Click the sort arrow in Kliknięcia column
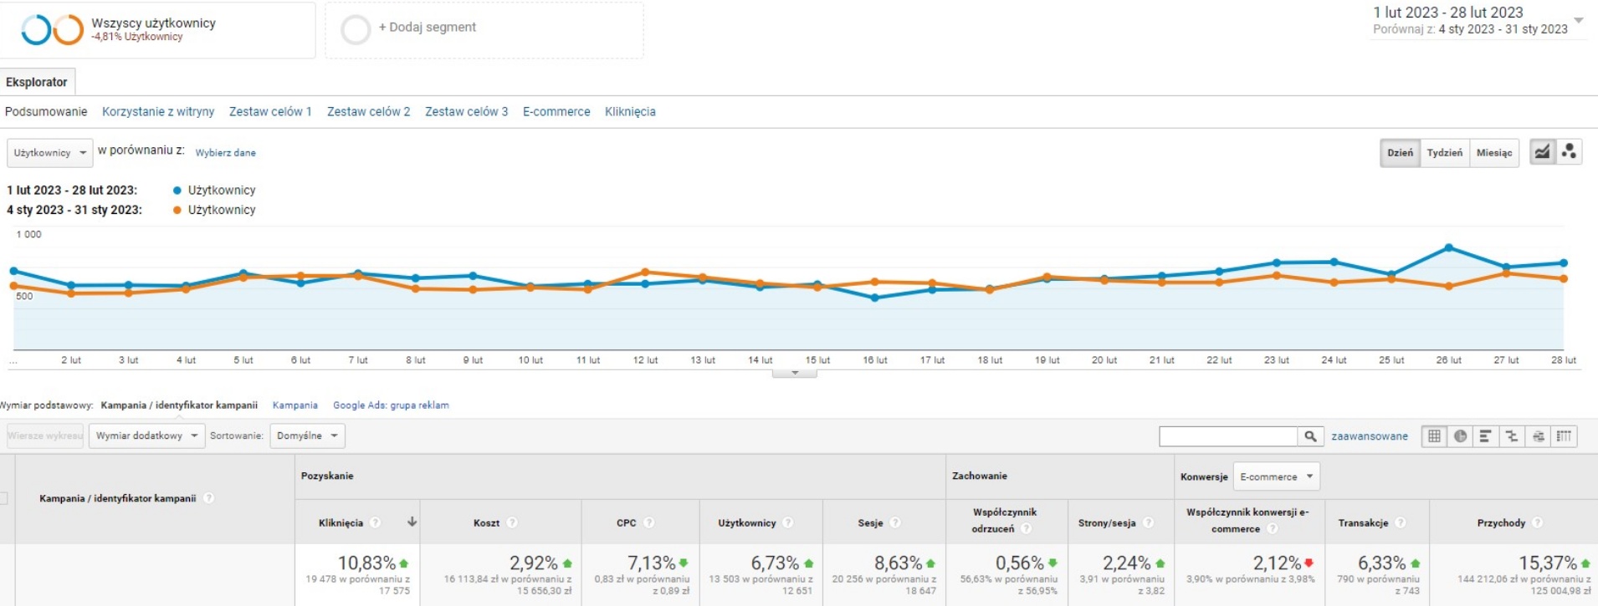 [412, 522]
